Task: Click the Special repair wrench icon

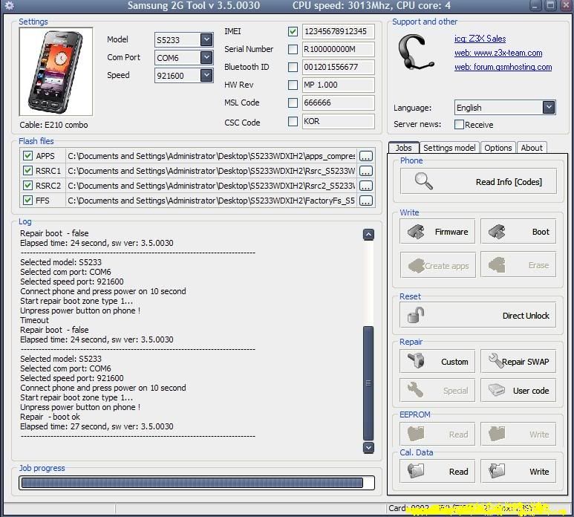Action: (417, 389)
